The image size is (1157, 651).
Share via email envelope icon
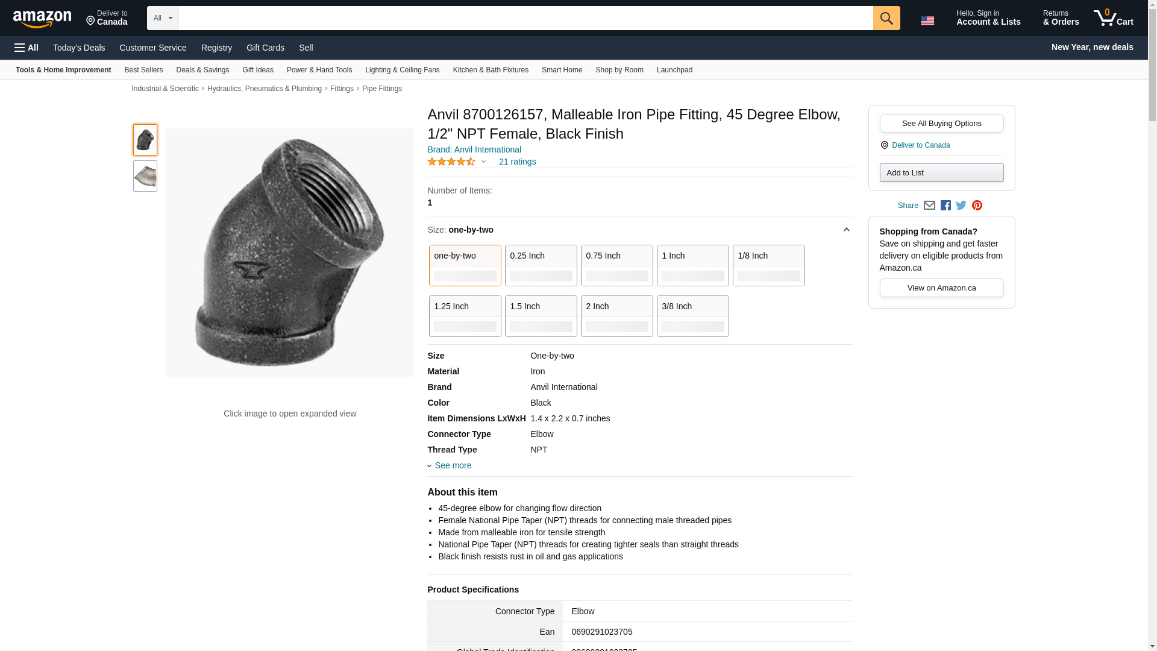929,206
